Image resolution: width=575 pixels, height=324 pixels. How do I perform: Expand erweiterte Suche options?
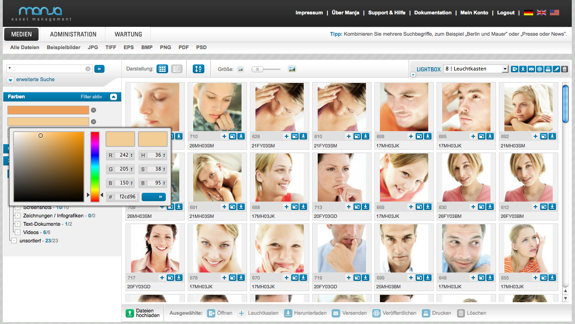(x=10, y=80)
